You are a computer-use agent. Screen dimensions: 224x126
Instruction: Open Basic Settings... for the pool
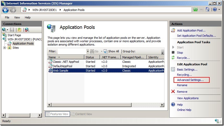[x=187, y=70]
